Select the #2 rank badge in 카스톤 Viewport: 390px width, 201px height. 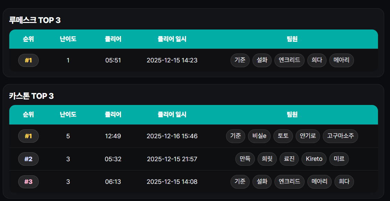[x=28, y=159]
